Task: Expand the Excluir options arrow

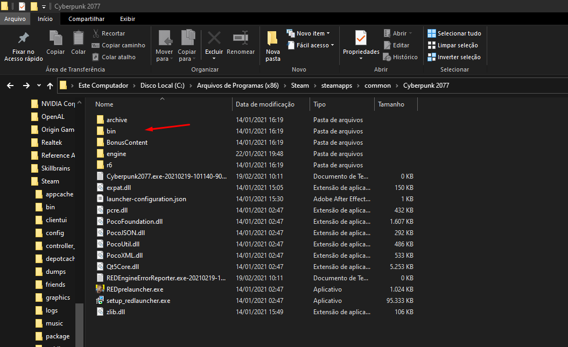Action: coord(214,59)
